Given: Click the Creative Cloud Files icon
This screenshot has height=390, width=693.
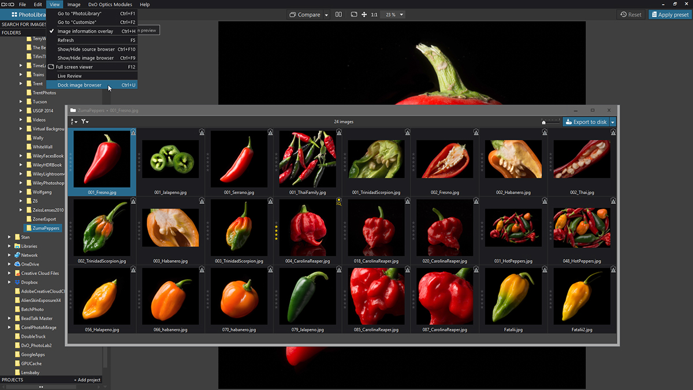Looking at the screenshot, I should pos(17,273).
